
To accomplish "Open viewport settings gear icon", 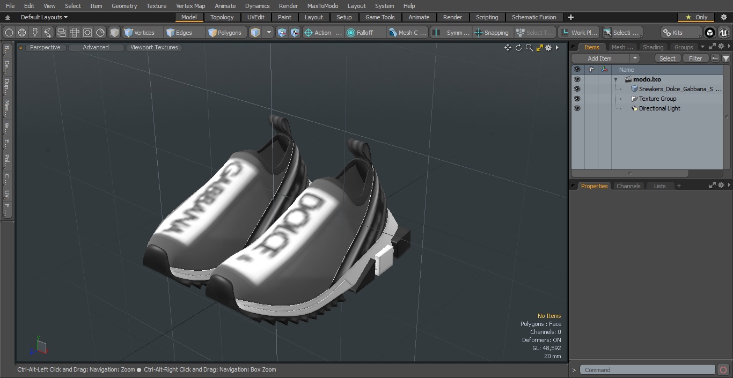I will coord(548,48).
